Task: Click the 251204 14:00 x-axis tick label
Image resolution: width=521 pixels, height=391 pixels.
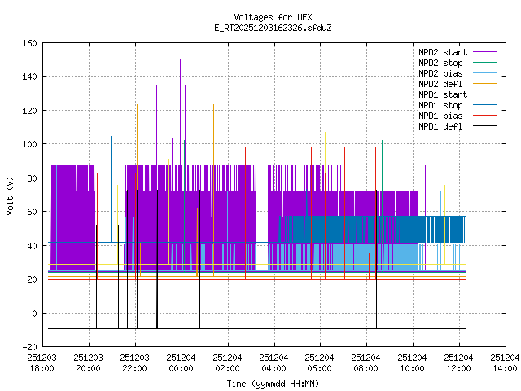Action: click(x=504, y=362)
